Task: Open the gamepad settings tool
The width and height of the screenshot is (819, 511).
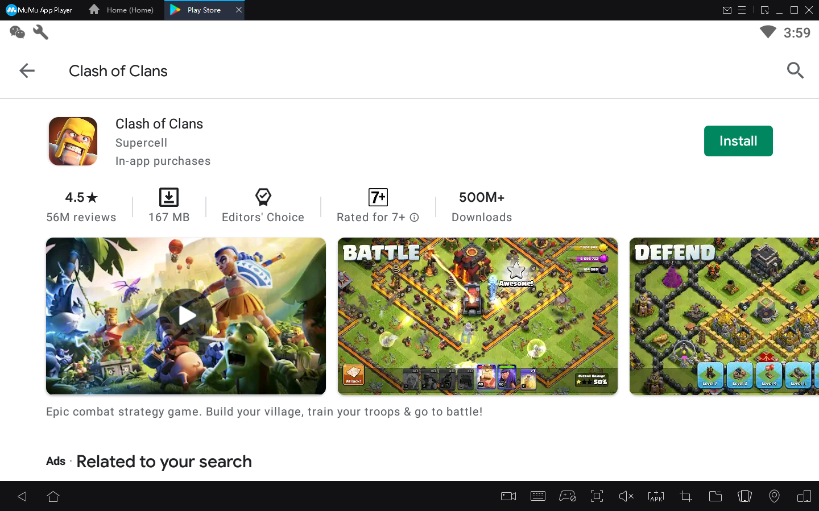Action: point(568,496)
